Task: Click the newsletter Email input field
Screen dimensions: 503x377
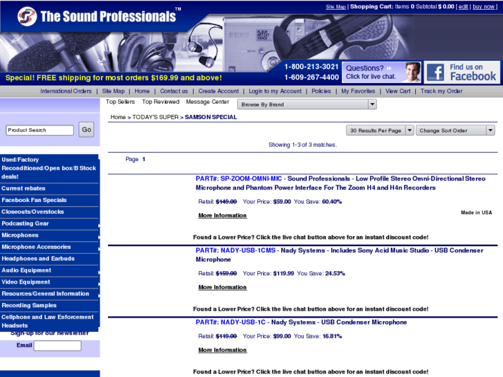Action: (x=57, y=346)
